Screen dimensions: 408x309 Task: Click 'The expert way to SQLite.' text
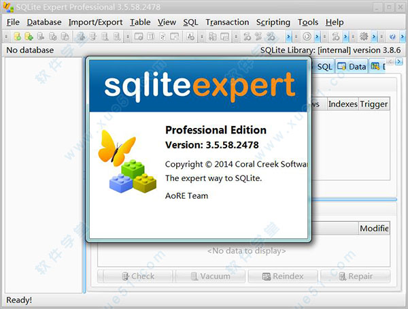click(x=214, y=178)
